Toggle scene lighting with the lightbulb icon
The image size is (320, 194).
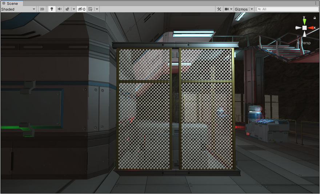[52, 9]
